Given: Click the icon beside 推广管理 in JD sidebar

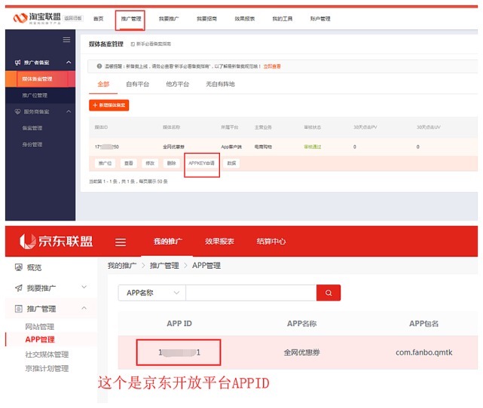Looking at the screenshot, I should tap(19, 309).
